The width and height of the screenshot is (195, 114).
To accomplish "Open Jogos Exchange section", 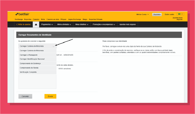I will pyautogui.click(x=74, y=19).
